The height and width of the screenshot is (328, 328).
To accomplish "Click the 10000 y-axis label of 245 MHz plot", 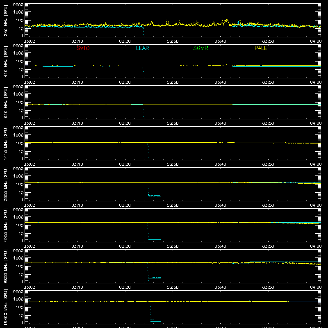I will [17, 5].
